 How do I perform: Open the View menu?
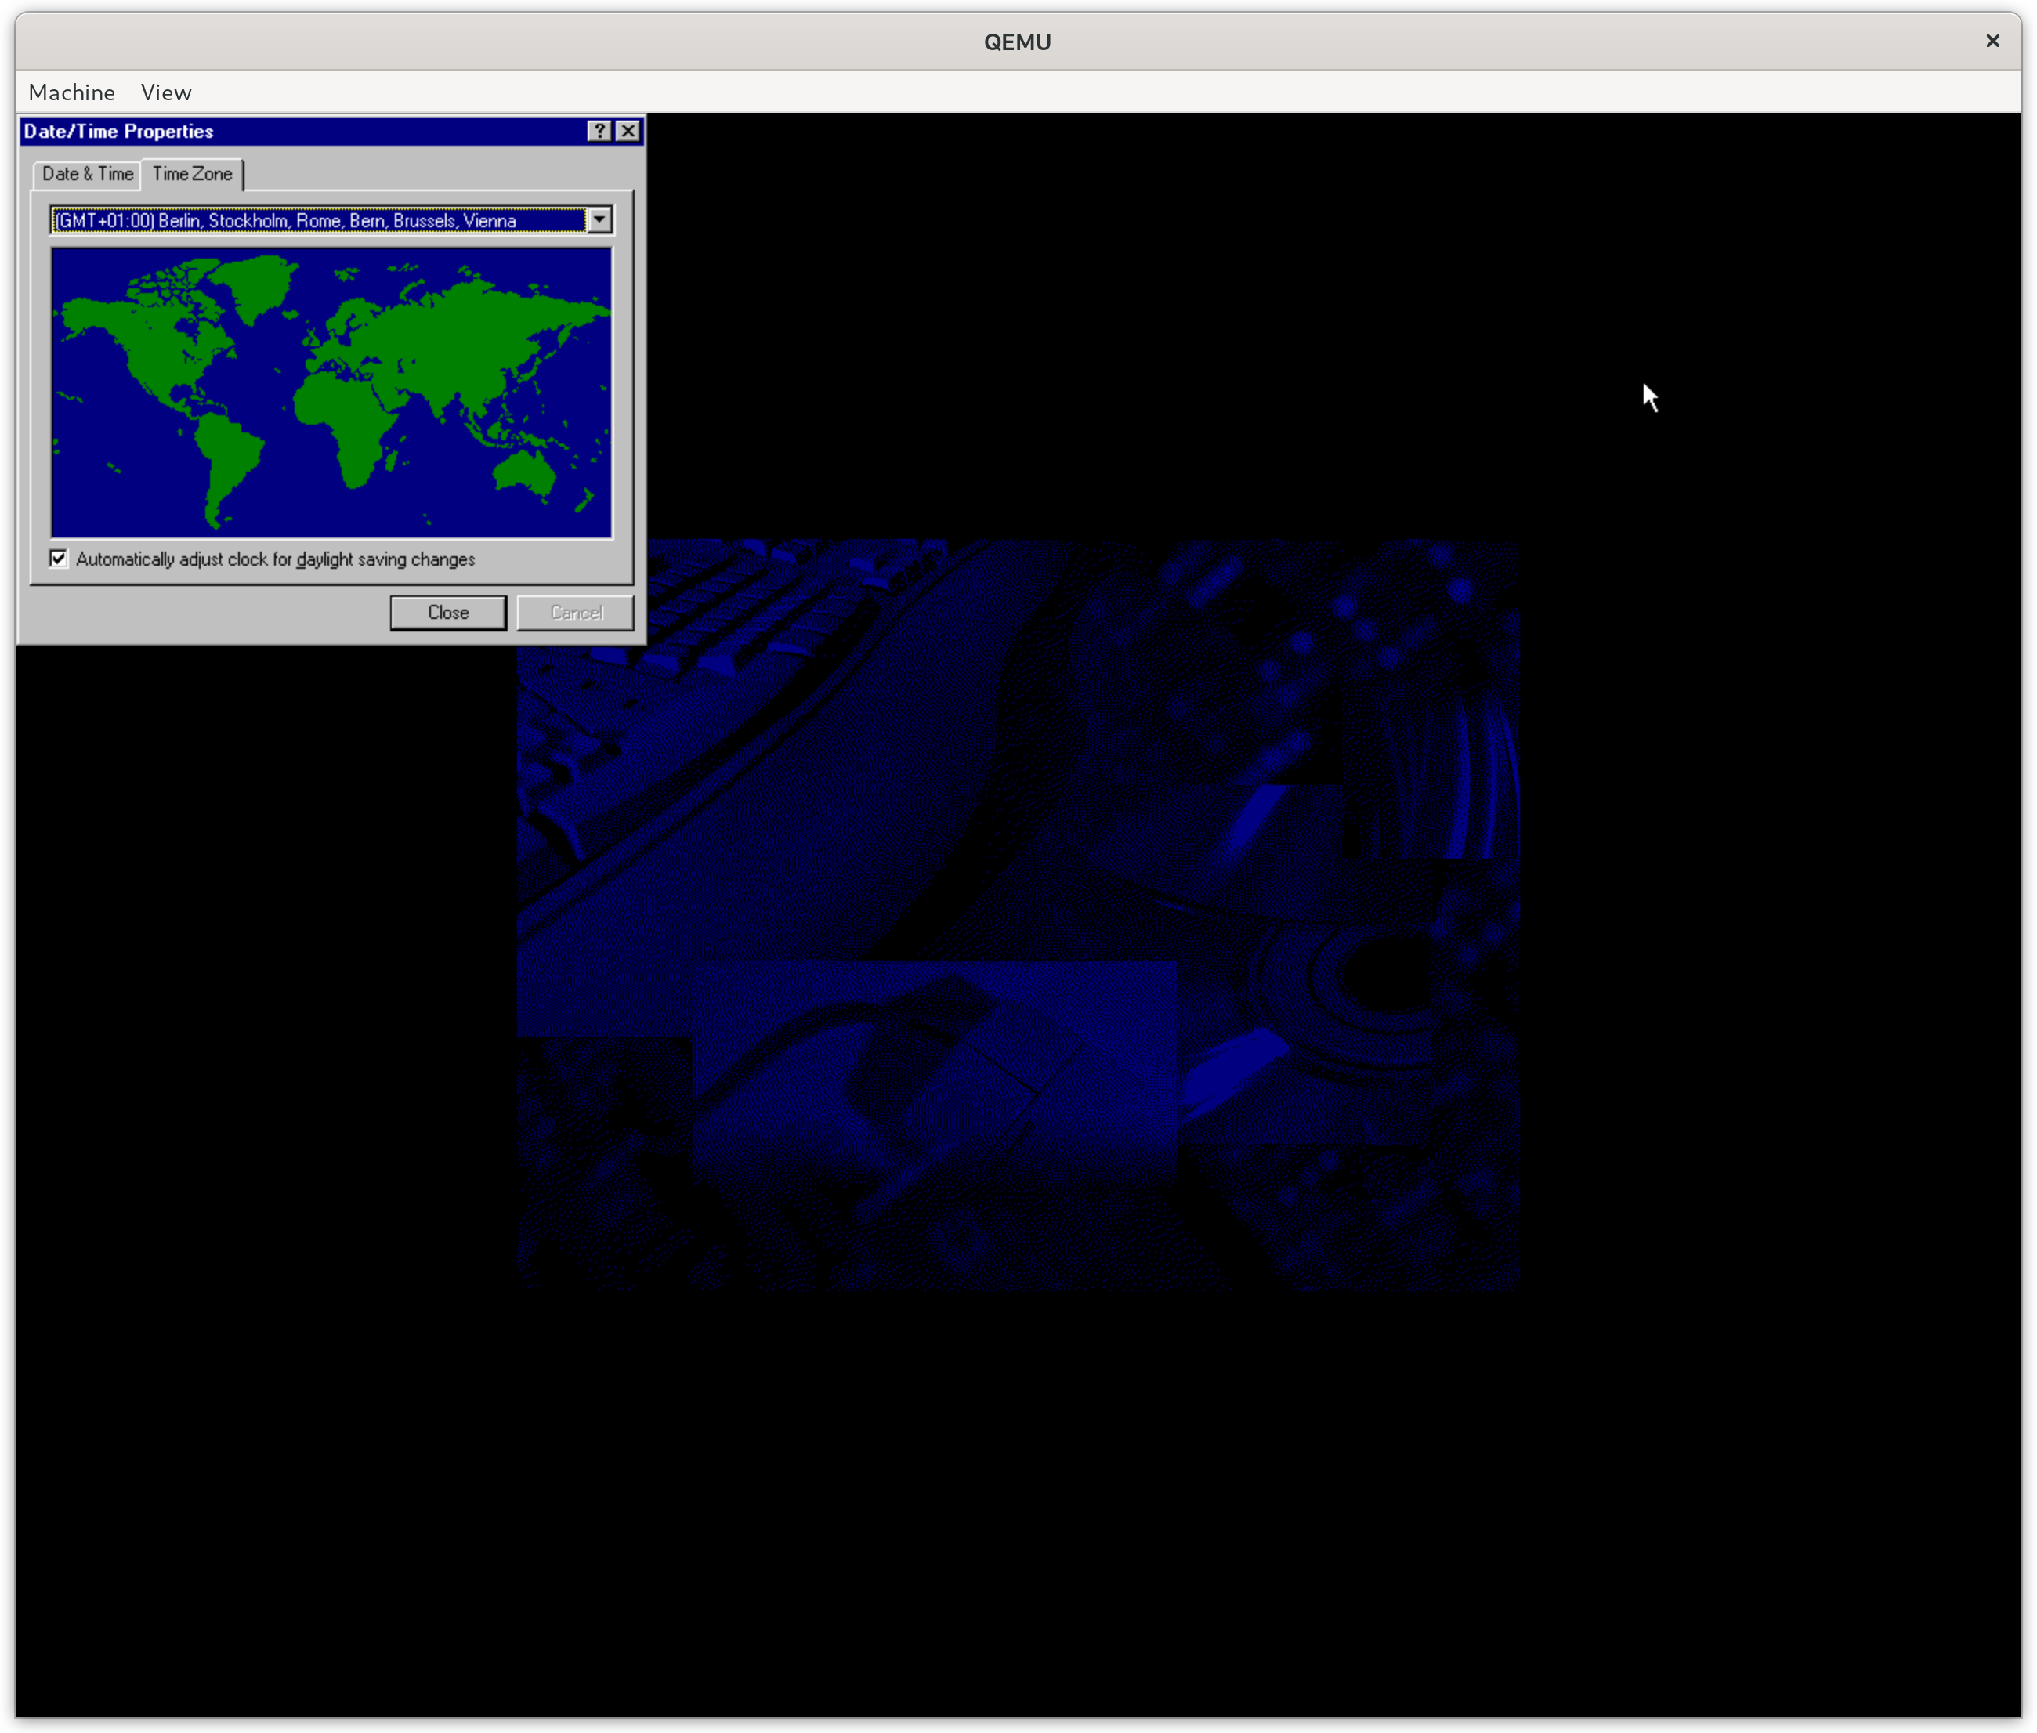pyautogui.click(x=166, y=92)
